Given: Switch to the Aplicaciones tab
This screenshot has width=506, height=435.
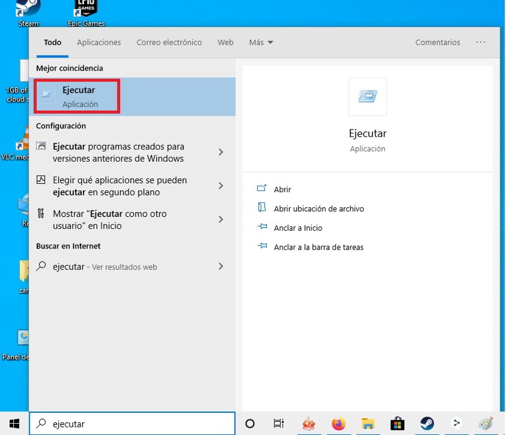Looking at the screenshot, I should [x=99, y=42].
